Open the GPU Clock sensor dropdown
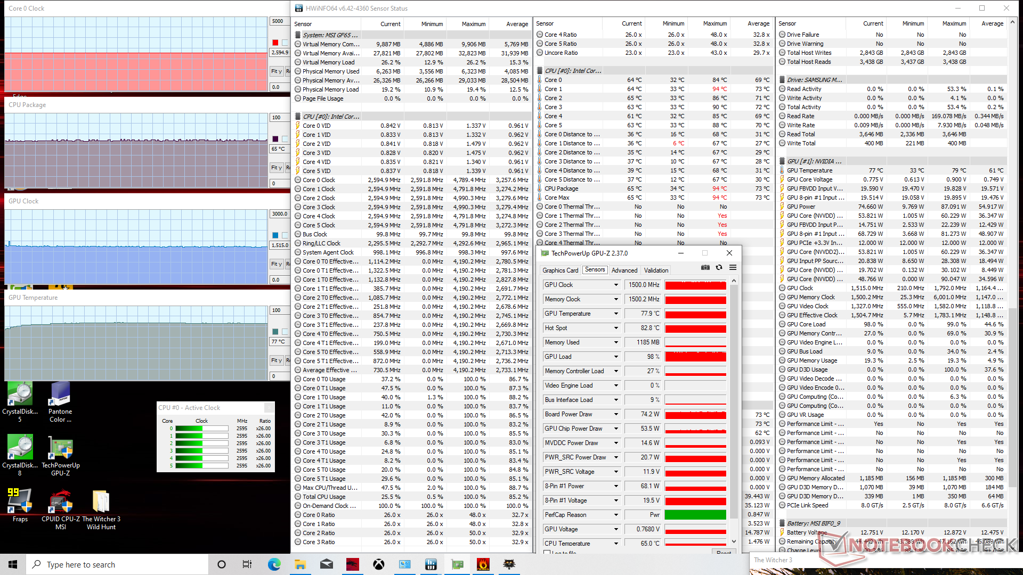Screen dimensions: 1023x575 616,285
